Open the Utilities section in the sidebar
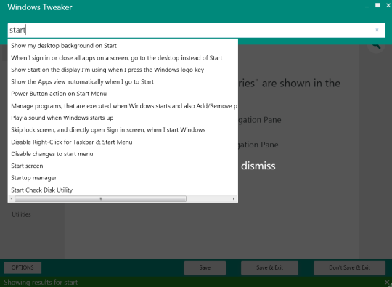Screen dimensions: 392x287 (x=21, y=214)
